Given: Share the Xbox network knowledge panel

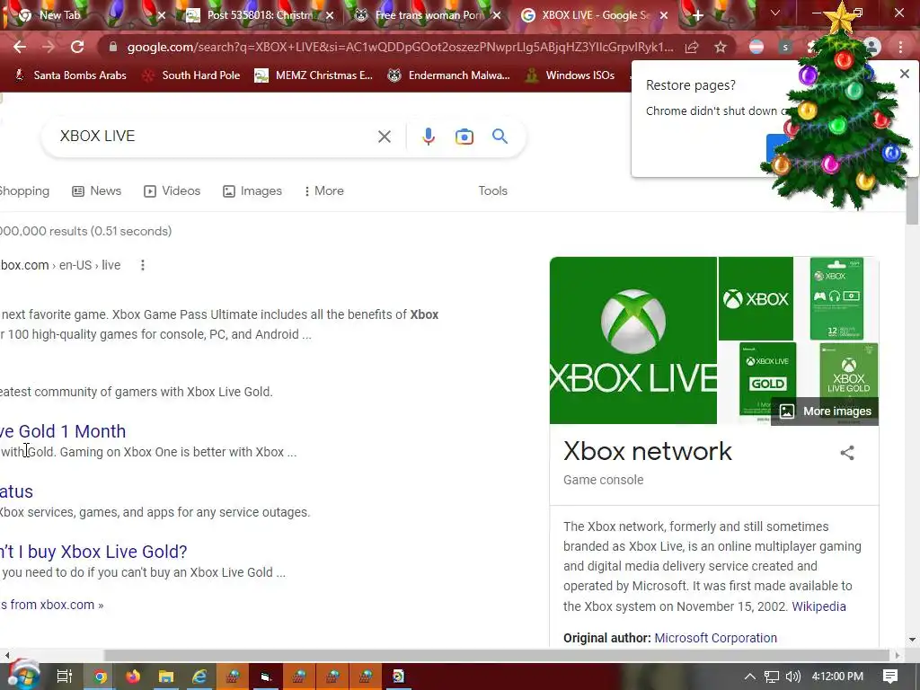Looking at the screenshot, I should [847, 453].
